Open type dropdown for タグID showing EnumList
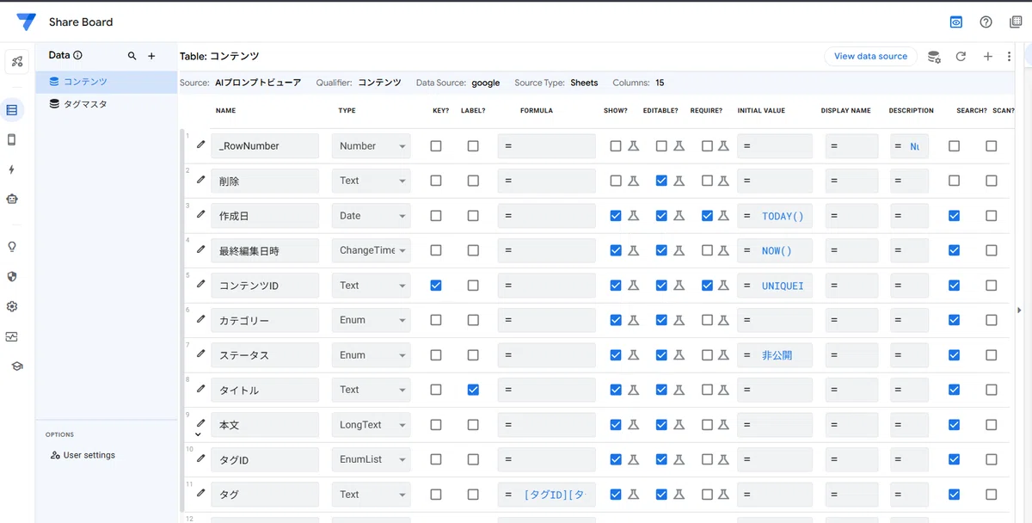 point(372,459)
